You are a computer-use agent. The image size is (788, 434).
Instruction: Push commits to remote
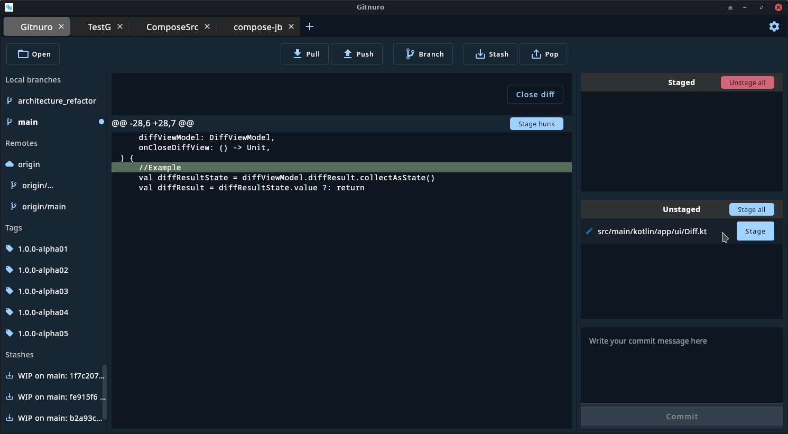pyautogui.click(x=357, y=54)
